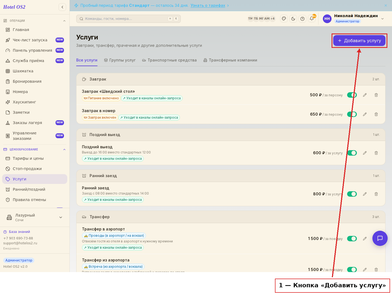Screen dimensions: 392x299
Task: Open the notifications bell
Action: (x=312, y=19)
